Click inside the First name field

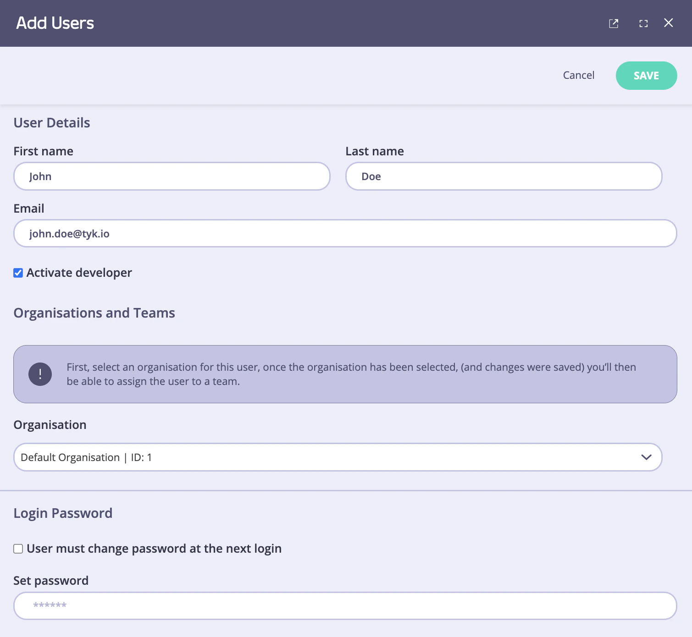coord(172,176)
